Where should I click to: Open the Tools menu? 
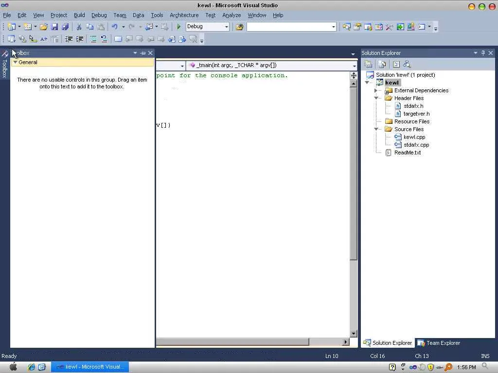157,15
